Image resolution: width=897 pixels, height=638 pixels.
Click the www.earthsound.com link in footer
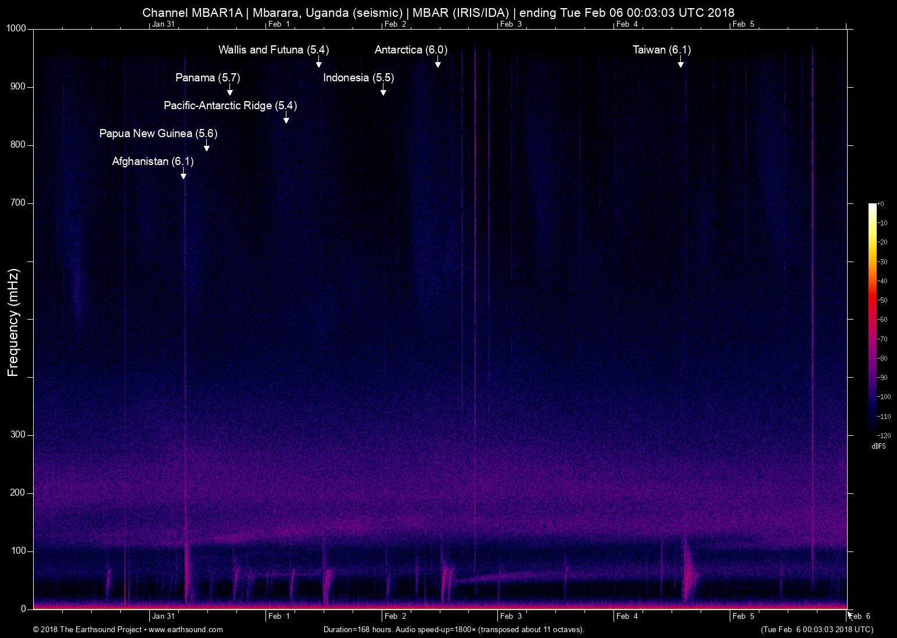pyautogui.click(x=186, y=629)
